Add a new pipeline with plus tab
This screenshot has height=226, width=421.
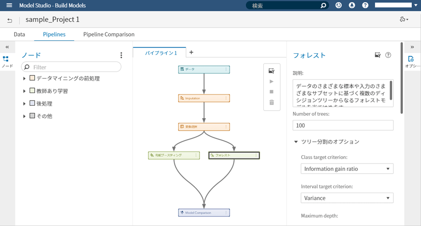191,52
